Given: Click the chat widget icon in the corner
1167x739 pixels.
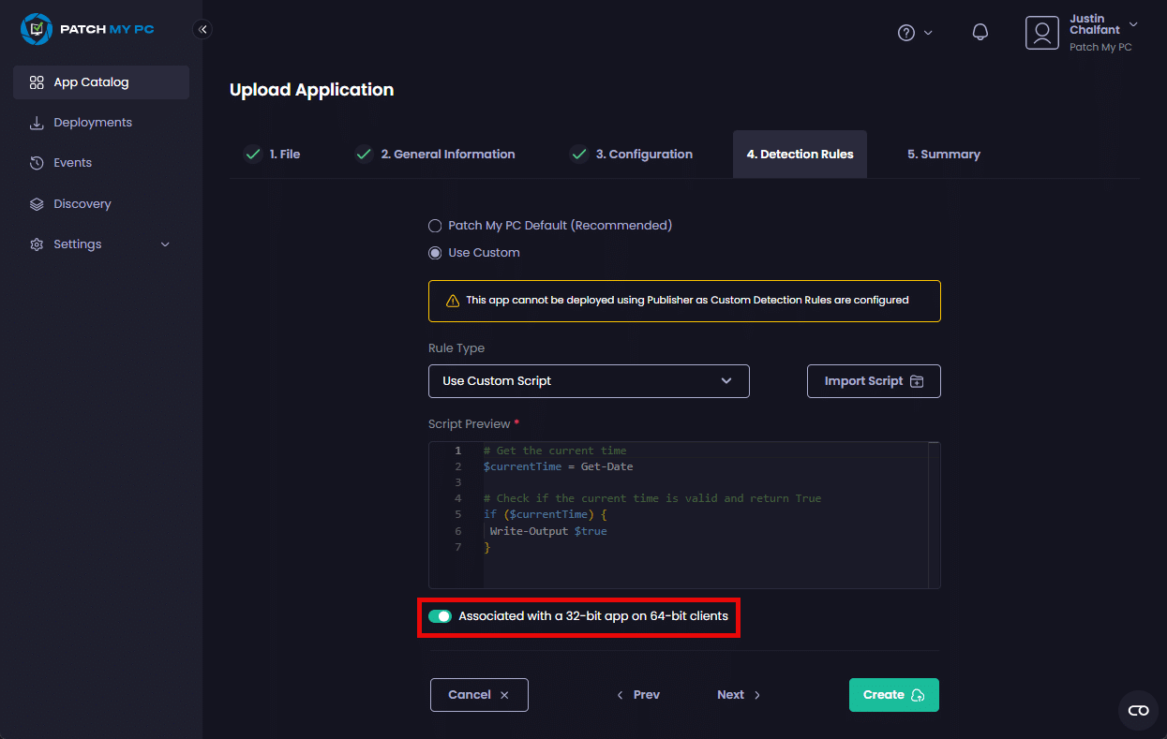Looking at the screenshot, I should pyautogui.click(x=1138, y=711).
